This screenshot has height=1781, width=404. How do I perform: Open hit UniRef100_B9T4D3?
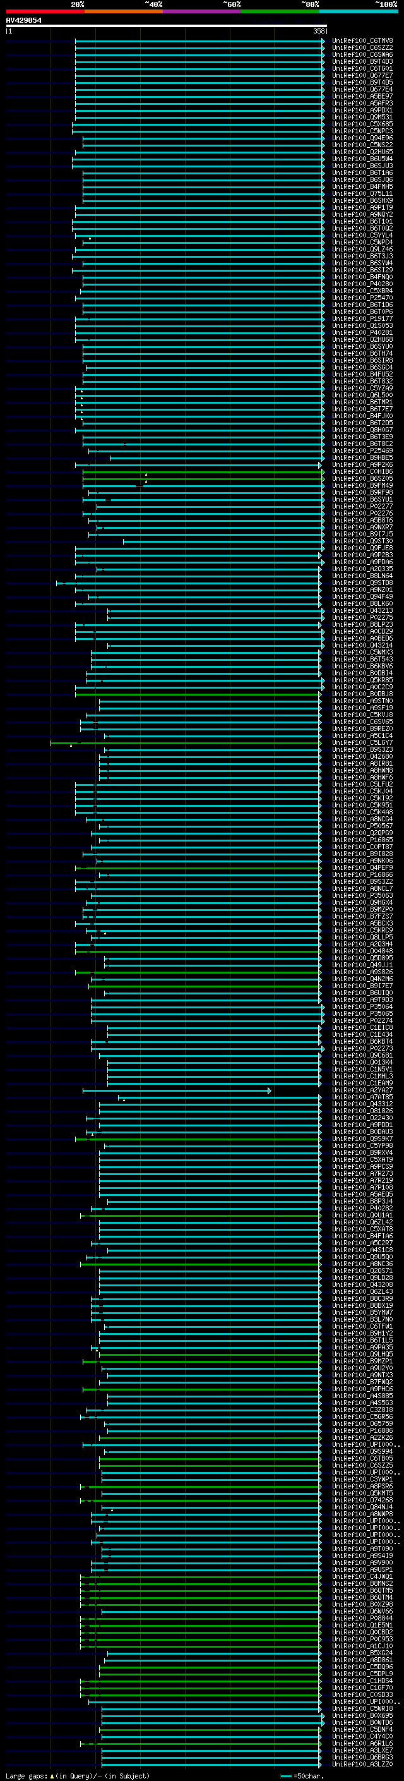coord(362,61)
